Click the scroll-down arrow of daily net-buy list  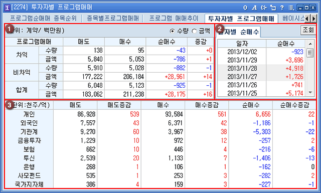[x=310, y=93]
